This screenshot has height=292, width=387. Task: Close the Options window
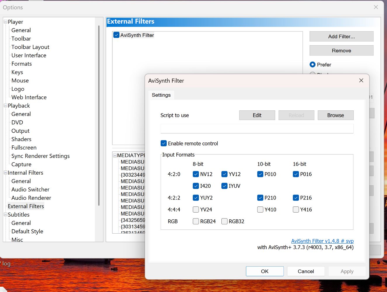click(x=376, y=7)
